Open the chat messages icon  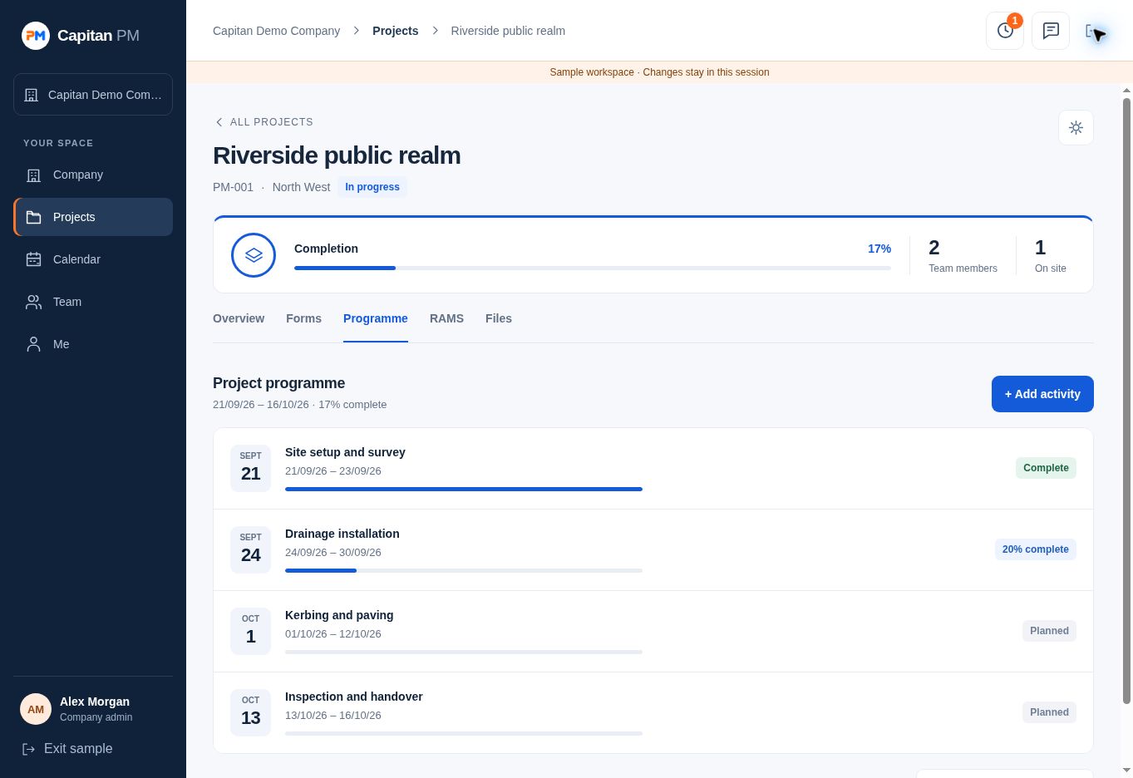[1051, 31]
